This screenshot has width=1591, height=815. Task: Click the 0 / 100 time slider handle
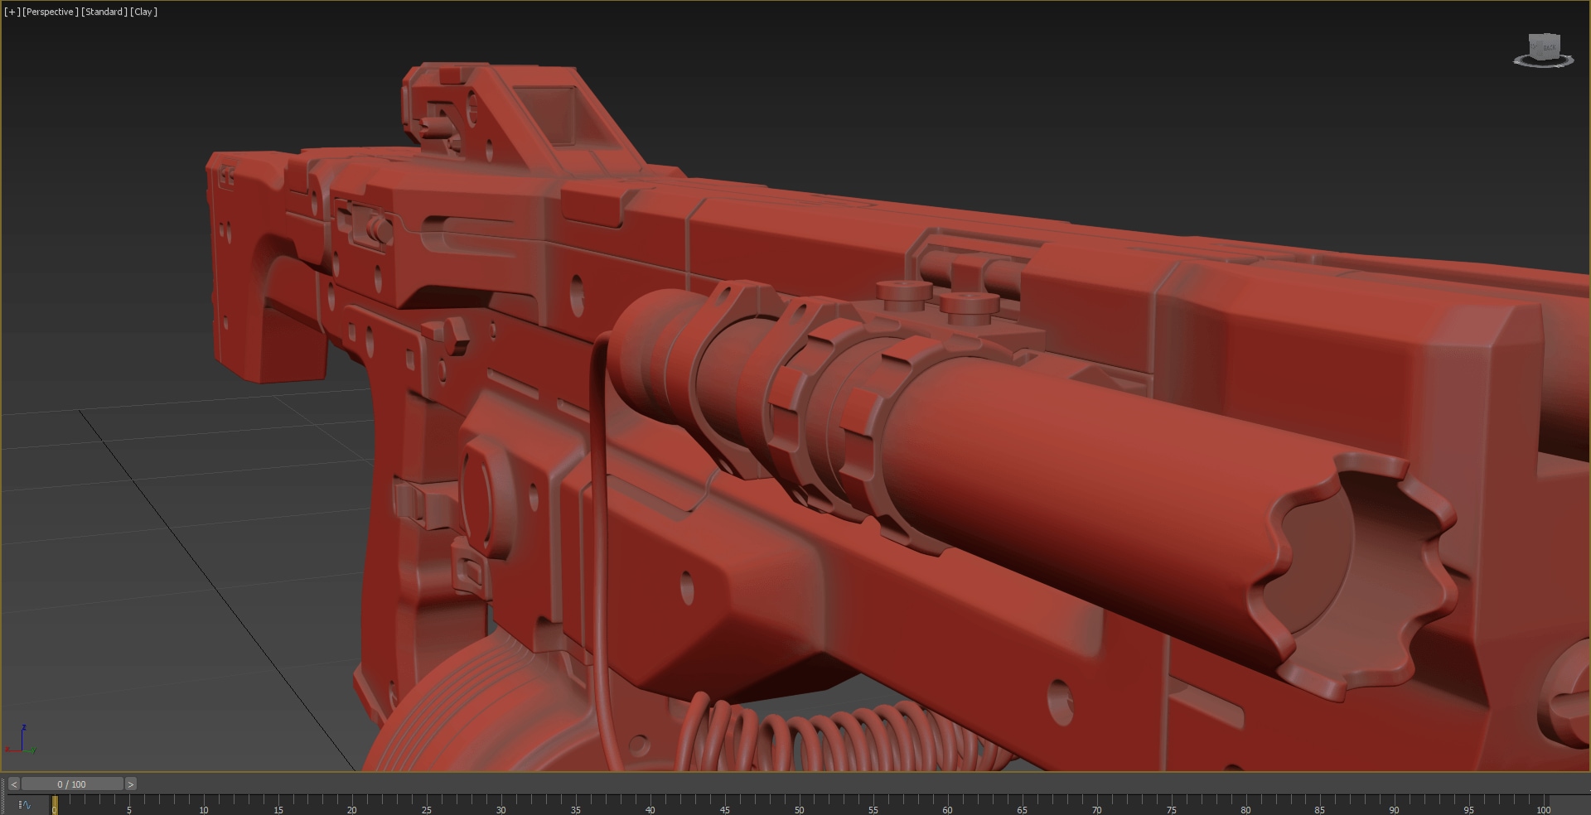click(x=72, y=784)
